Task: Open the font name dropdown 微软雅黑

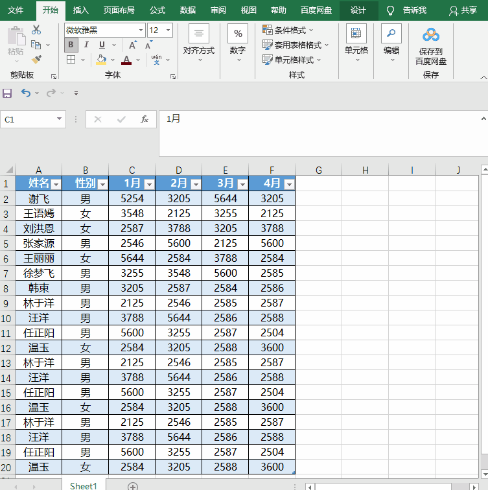Action: (x=141, y=30)
